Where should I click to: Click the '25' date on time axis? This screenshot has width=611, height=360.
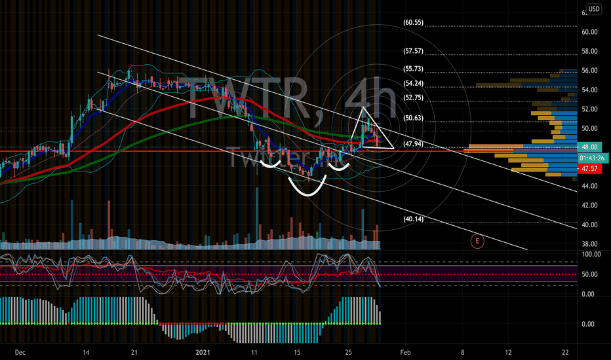click(x=348, y=353)
